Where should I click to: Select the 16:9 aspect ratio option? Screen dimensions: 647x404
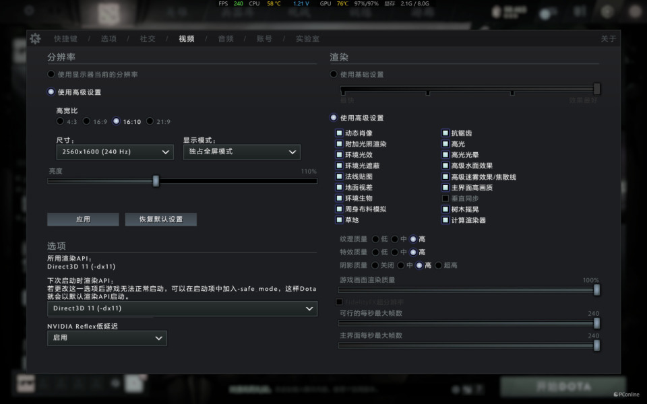point(88,121)
